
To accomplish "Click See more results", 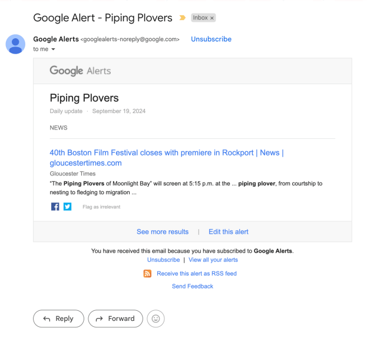I will click(x=163, y=231).
